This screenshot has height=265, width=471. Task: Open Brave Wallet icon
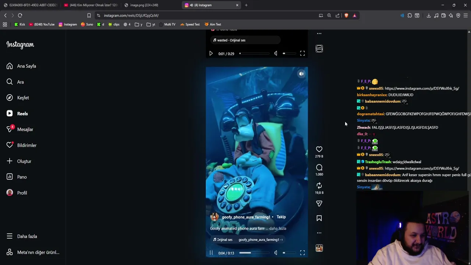(443, 15)
